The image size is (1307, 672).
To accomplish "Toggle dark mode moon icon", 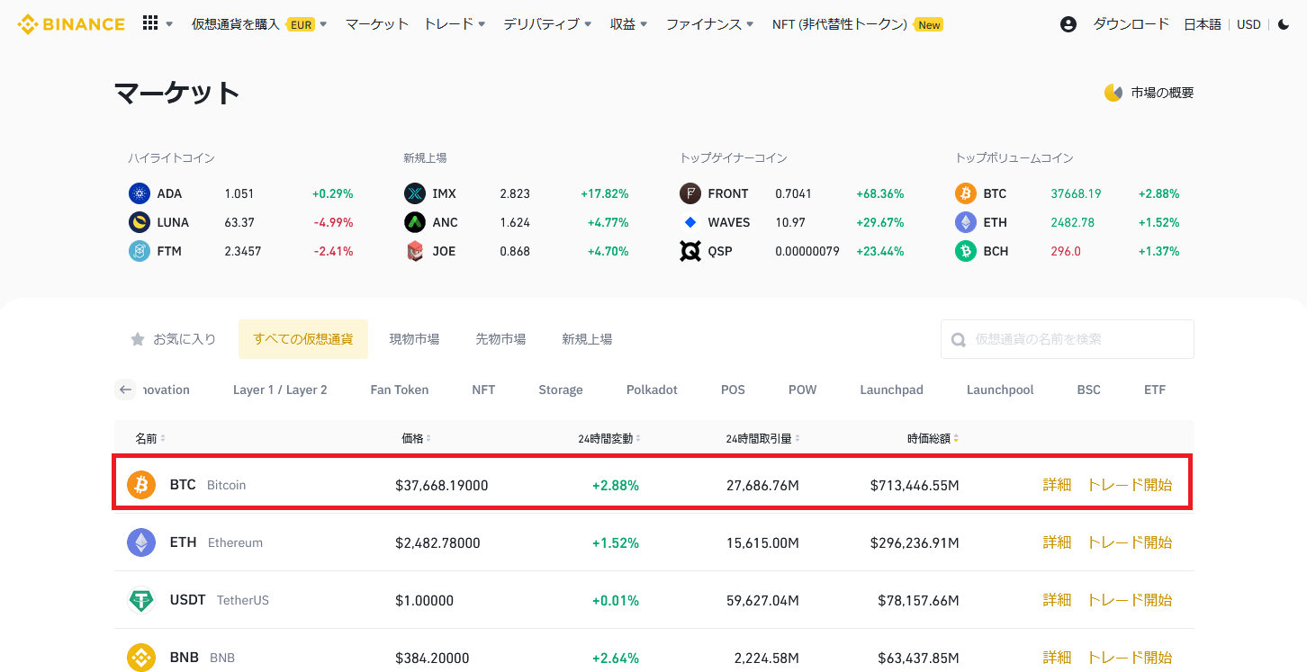I will coord(1284,24).
